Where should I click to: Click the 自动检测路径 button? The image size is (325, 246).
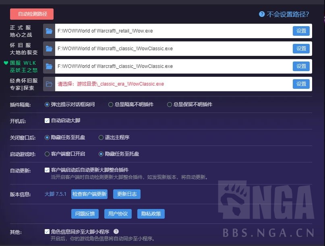pyautogui.click(x=32, y=14)
